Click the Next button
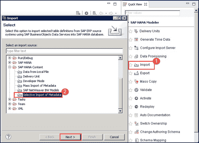Screen dimensions: 199x143 [70, 137]
